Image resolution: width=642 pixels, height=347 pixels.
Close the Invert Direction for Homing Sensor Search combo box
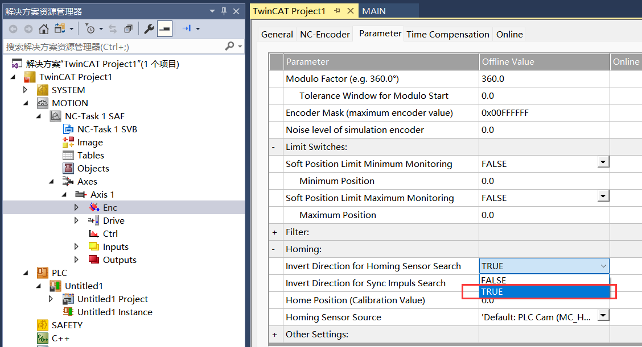pos(603,266)
